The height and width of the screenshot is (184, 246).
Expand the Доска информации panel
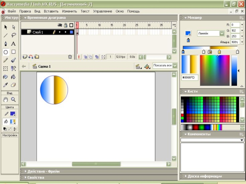click(x=186, y=176)
